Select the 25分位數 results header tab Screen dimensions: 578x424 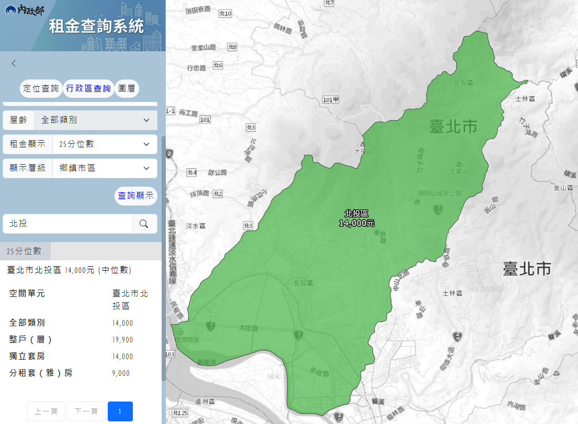[25, 251]
